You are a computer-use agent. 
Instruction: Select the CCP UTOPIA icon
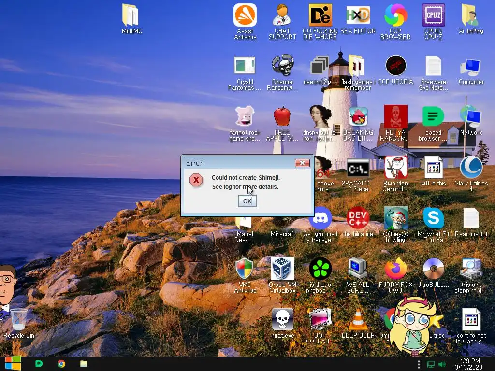(x=395, y=70)
